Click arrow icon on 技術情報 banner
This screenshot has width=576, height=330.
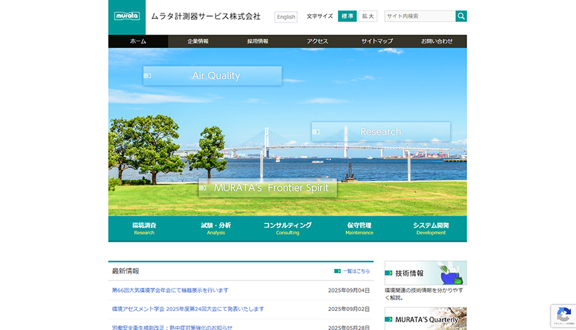click(388, 273)
